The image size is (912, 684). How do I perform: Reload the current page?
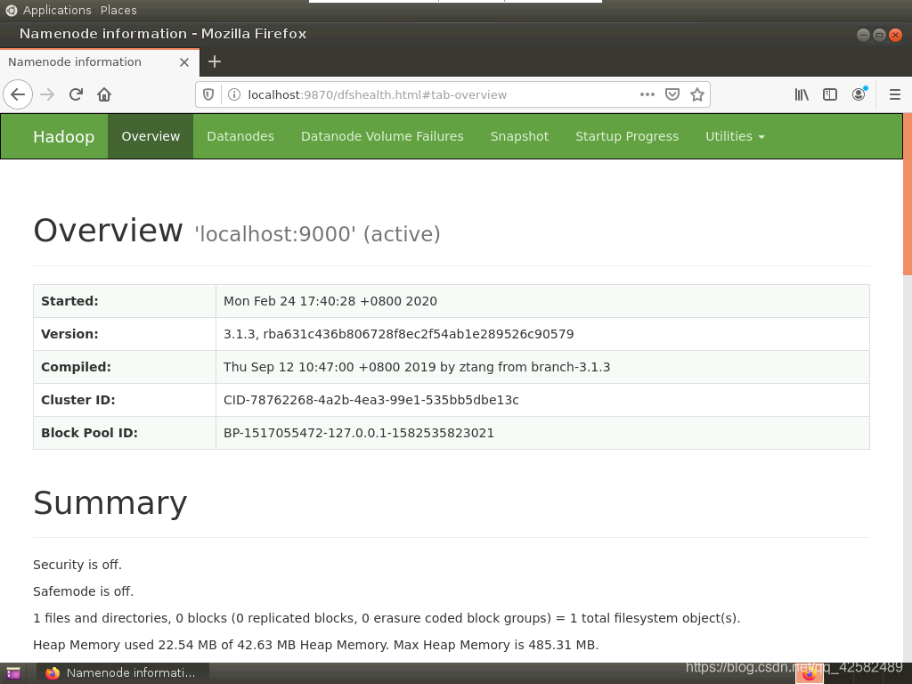76,94
